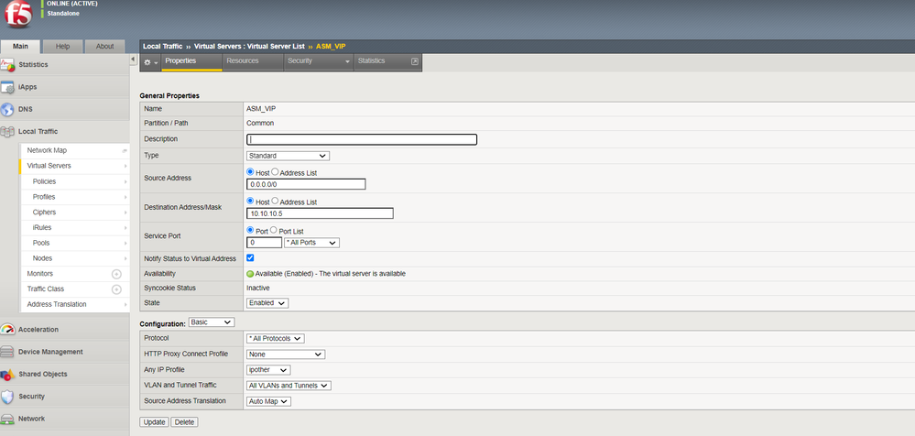Open the Statistics section icon
The height and width of the screenshot is (436, 915).
click(7, 65)
